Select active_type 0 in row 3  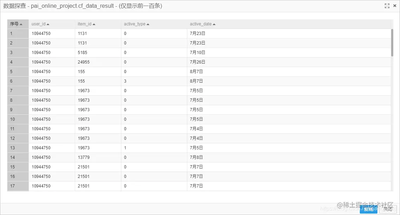154,53
